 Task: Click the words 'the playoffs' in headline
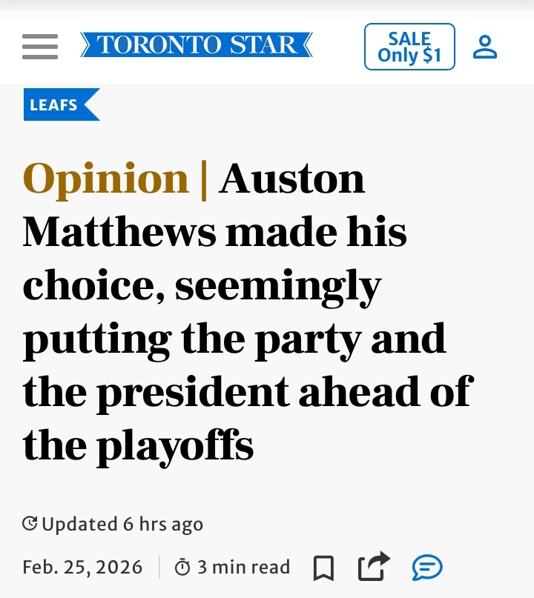point(138,445)
